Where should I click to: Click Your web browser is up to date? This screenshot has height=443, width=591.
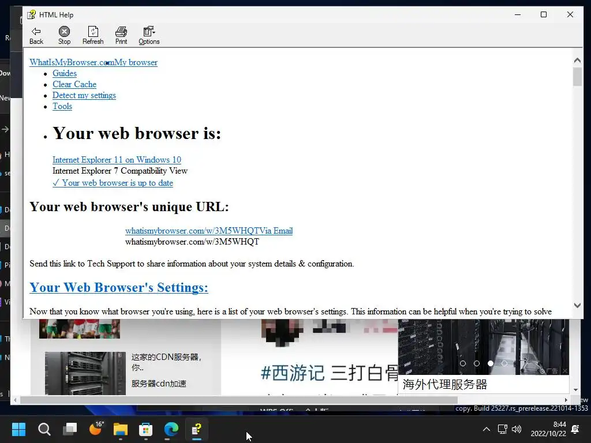click(x=113, y=183)
